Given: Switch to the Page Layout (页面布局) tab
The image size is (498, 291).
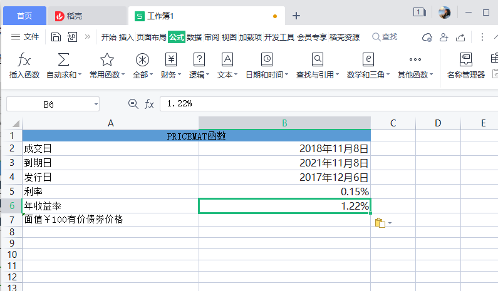Looking at the screenshot, I should click(x=151, y=37).
